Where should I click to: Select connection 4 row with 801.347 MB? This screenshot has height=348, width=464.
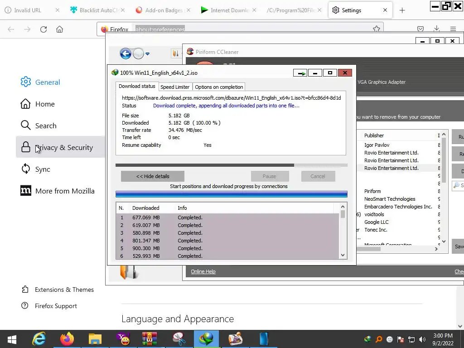227,241
